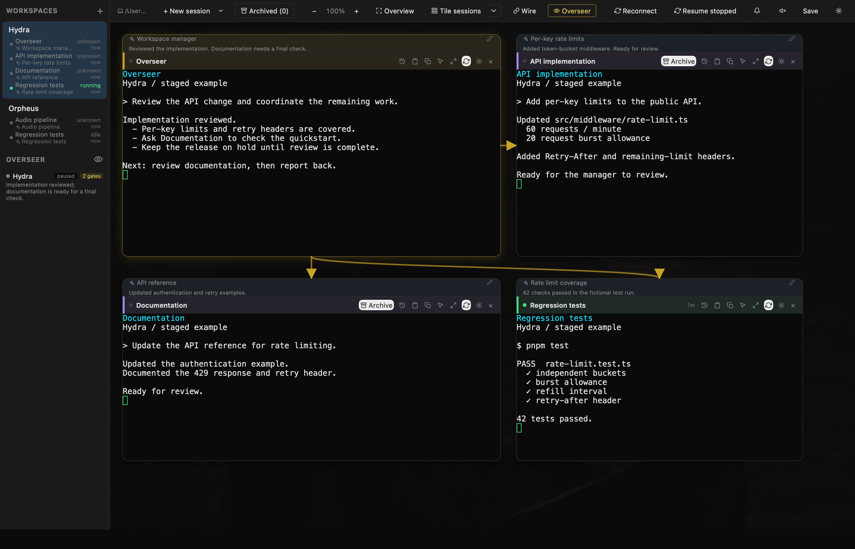Edit the Per-key rate limits note
This screenshot has height=549, width=855.
pos(792,38)
